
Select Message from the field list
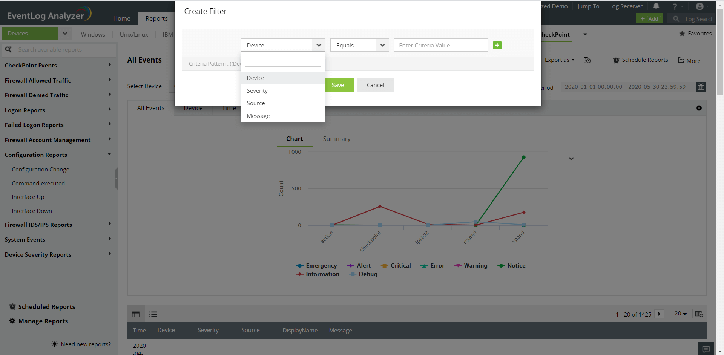283,116
